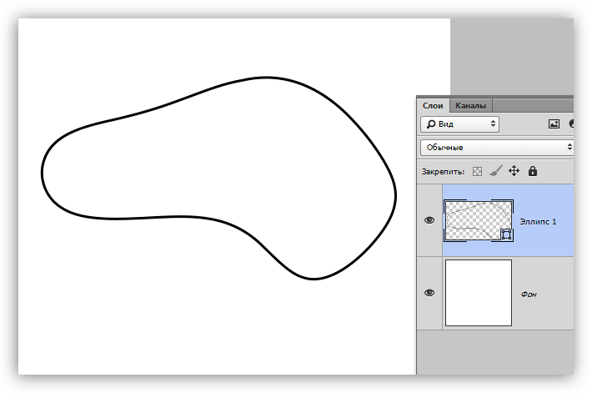Hide the Фон layer

429,293
